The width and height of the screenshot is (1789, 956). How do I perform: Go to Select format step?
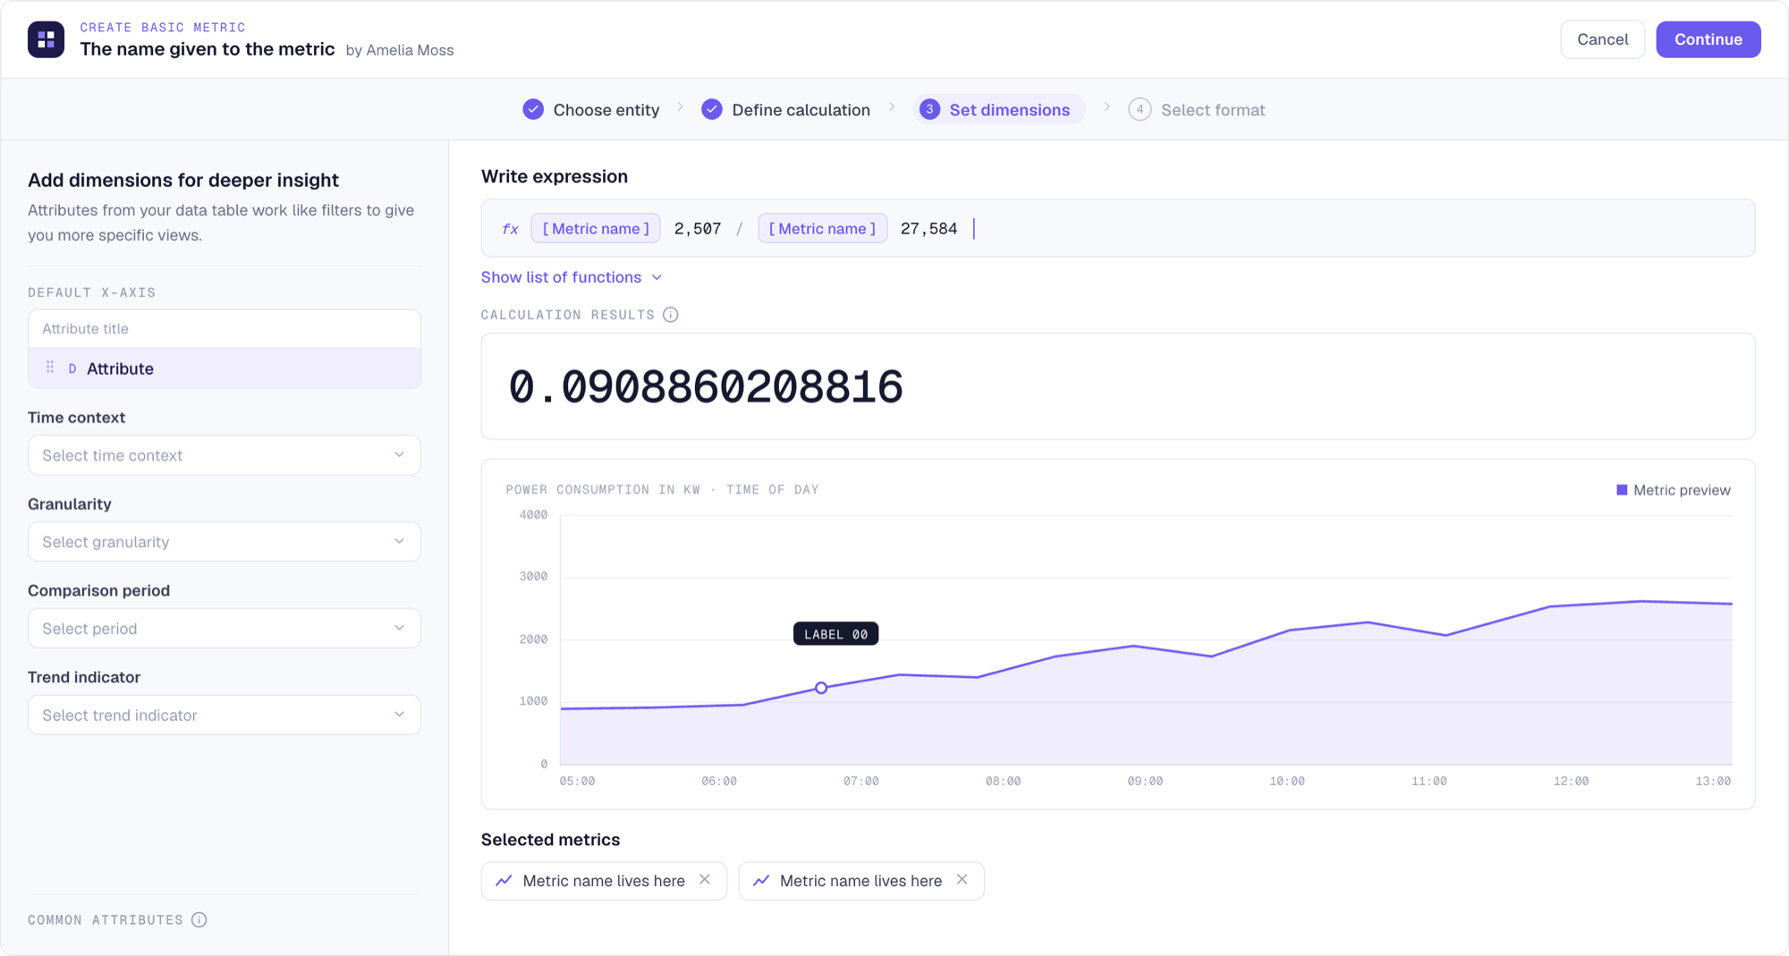coord(1197,109)
